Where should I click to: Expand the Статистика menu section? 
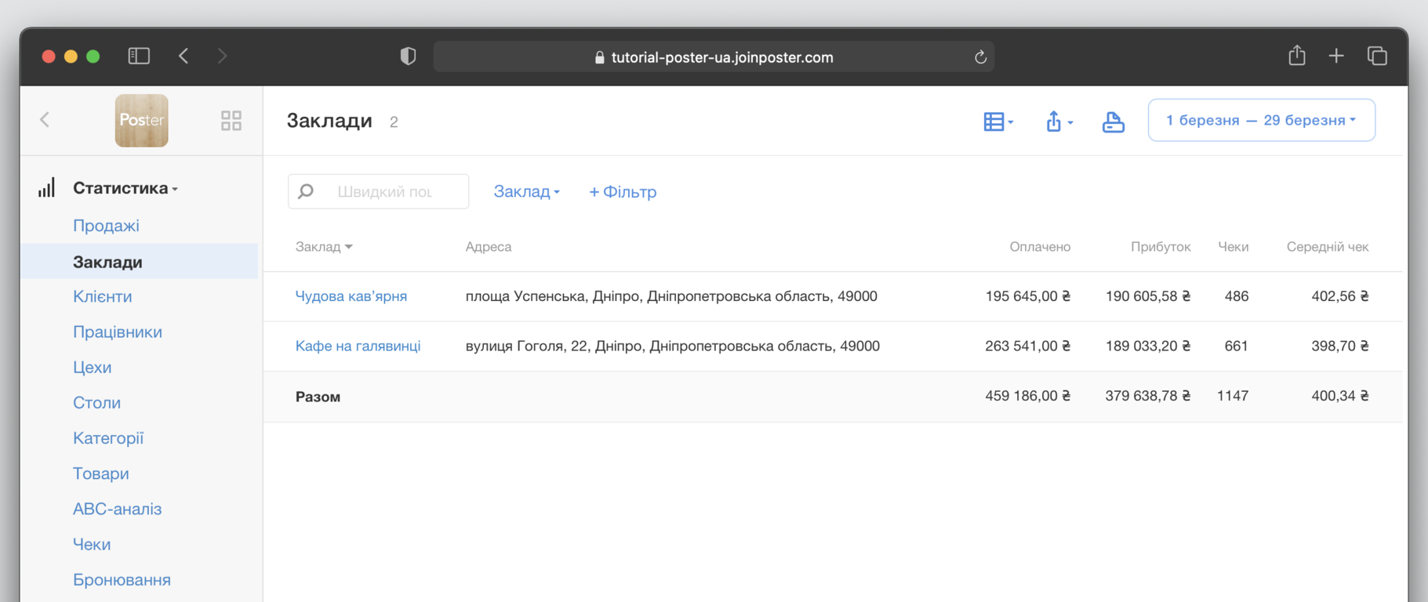click(125, 188)
